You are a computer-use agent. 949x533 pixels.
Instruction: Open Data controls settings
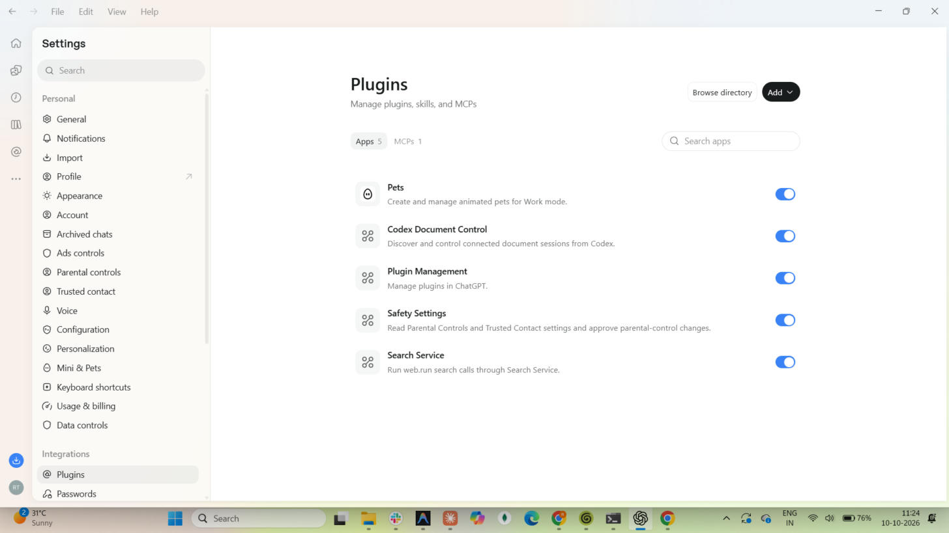pos(117,425)
